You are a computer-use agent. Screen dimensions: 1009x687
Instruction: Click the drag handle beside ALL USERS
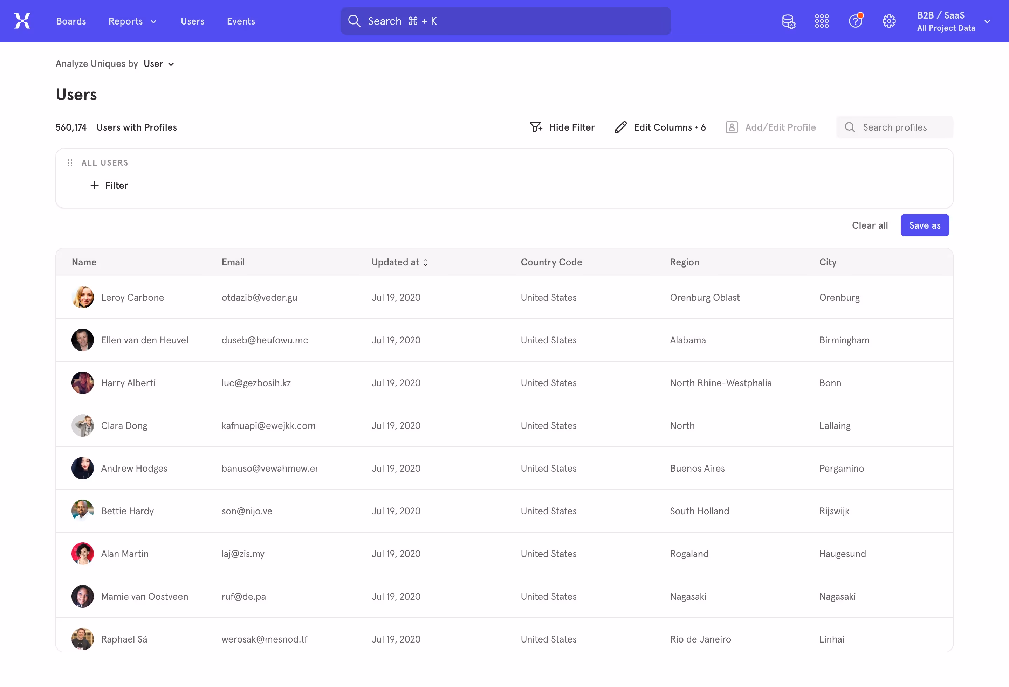point(70,162)
